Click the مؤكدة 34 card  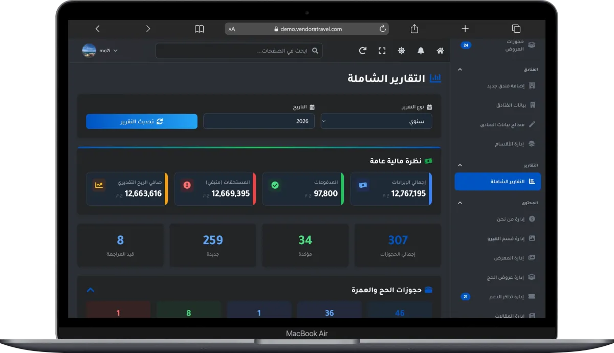(305, 245)
